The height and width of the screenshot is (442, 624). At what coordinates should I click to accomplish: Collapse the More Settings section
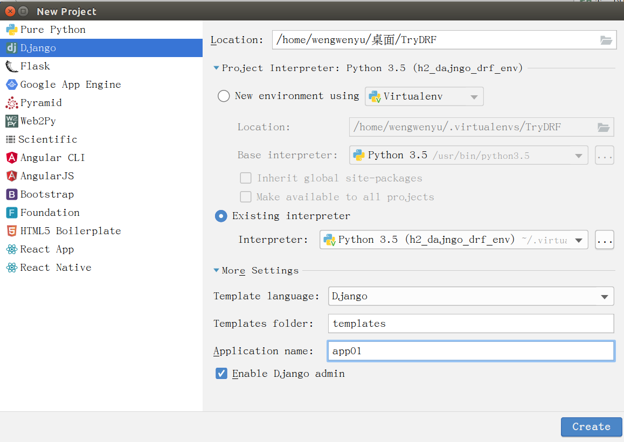(216, 270)
